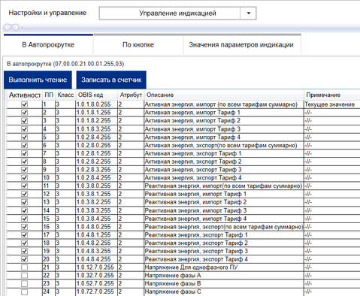
Task: Uncheck the checkbox in row 1
Action: tap(25, 104)
